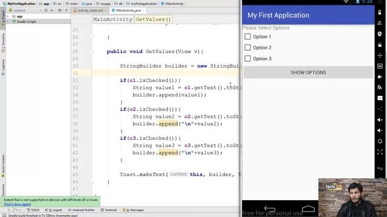Open the Android Profiler tool window

pyautogui.click(x=81, y=210)
